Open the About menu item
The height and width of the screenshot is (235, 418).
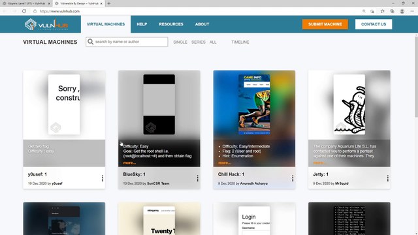click(202, 24)
